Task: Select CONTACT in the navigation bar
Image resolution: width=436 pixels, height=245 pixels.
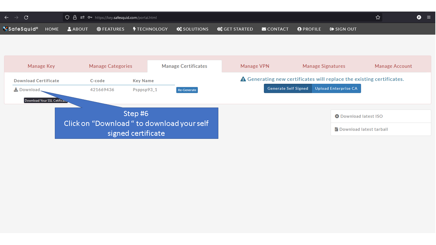Action: click(275, 29)
